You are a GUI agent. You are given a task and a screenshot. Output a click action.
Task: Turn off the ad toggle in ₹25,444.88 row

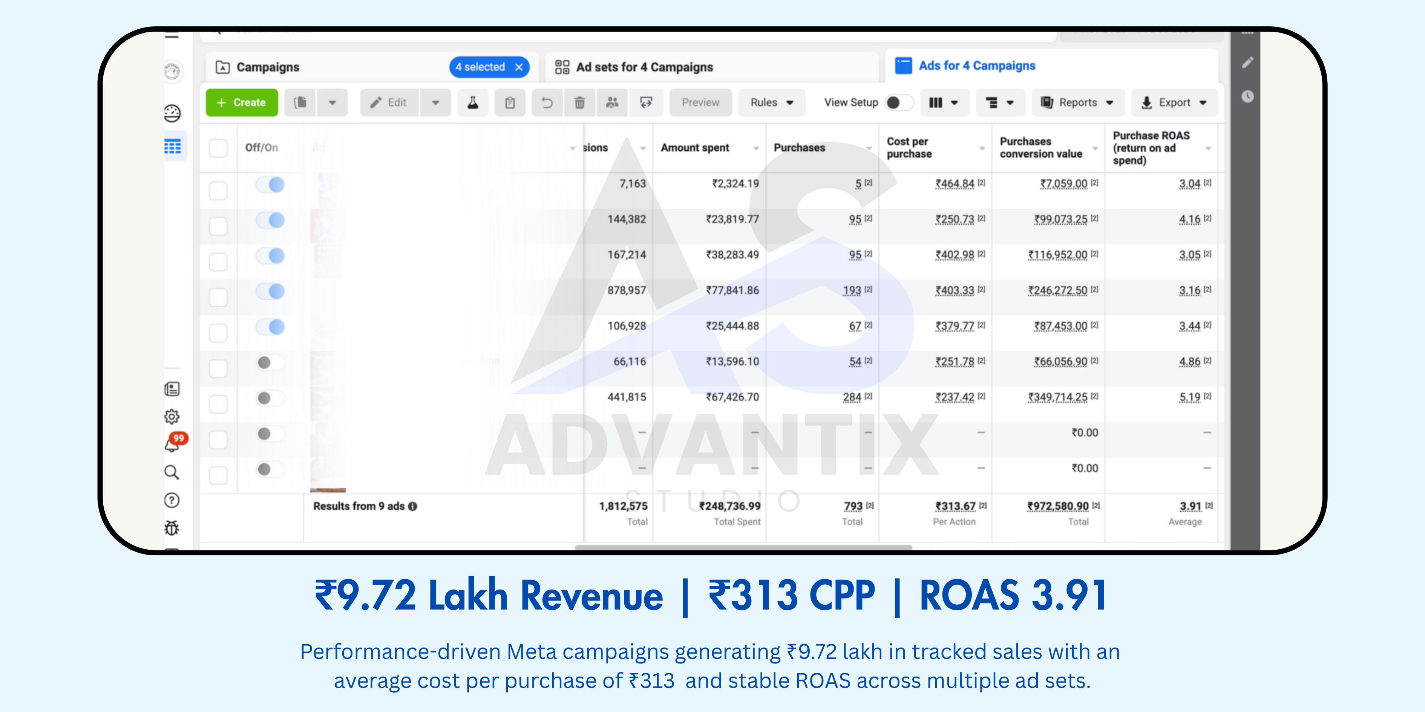tap(271, 327)
